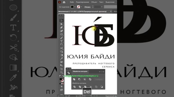Open the Pathfinder panel flyout menu
This screenshot has width=174, height=97.
click(x=103, y=72)
